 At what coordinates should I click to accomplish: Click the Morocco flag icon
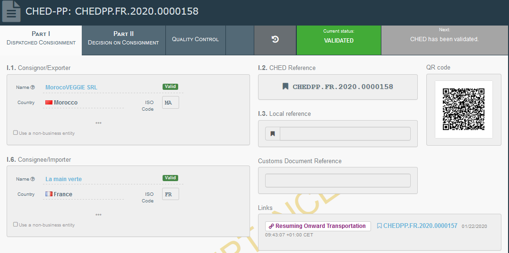pyautogui.click(x=49, y=103)
